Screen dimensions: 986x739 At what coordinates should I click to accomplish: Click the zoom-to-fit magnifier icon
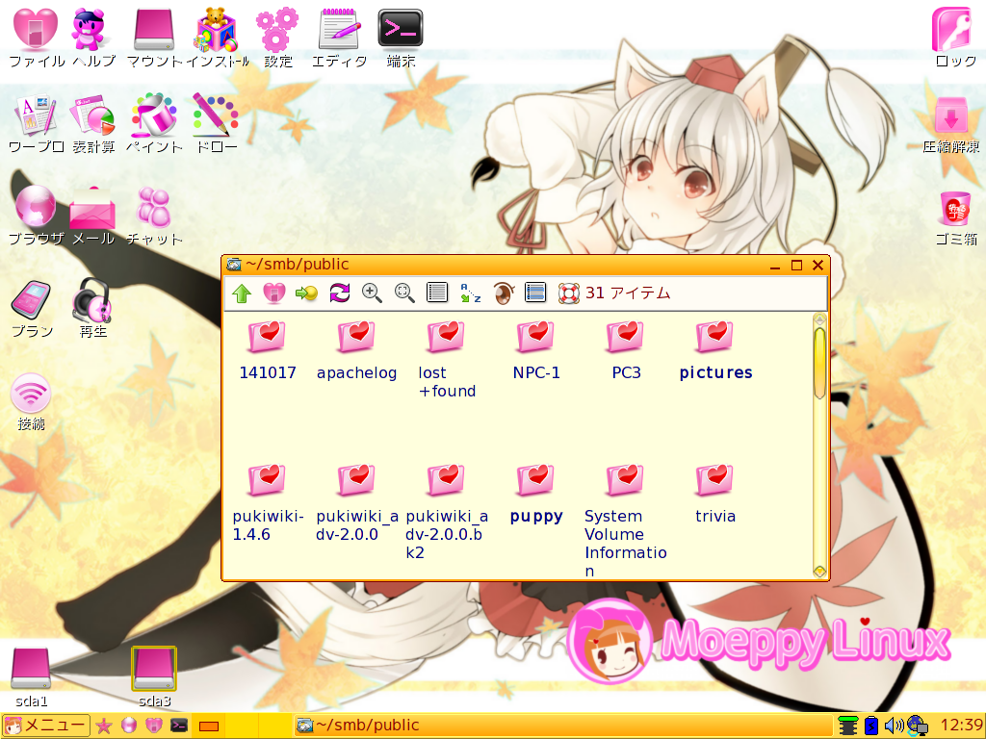pyautogui.click(x=404, y=293)
